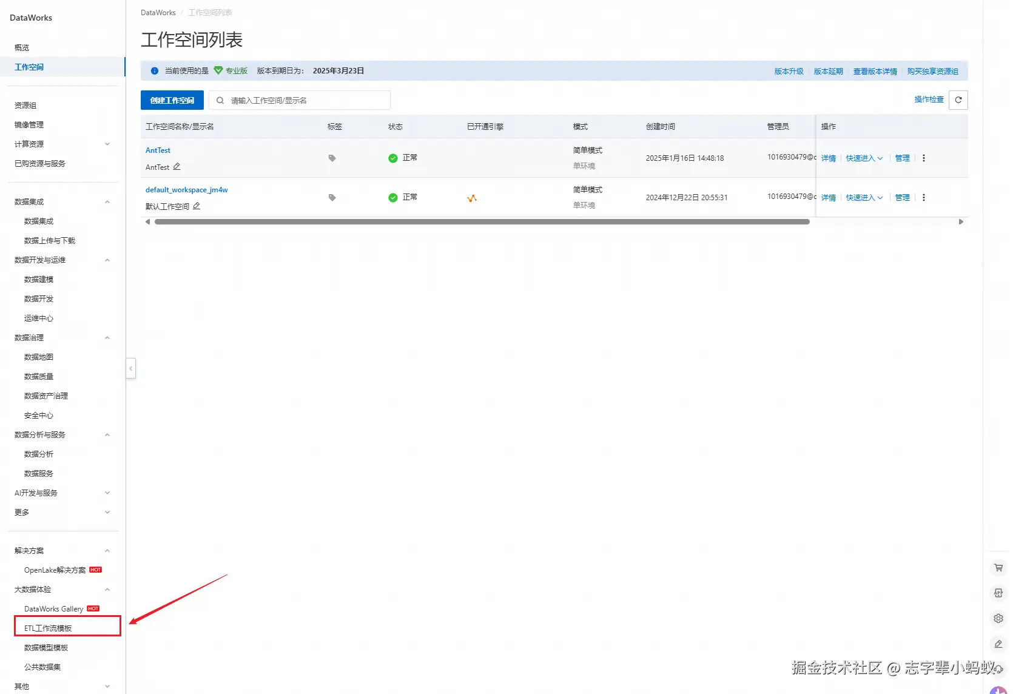
Task: Edit the AntTest display name with the pencil icon
Action: coord(177,166)
